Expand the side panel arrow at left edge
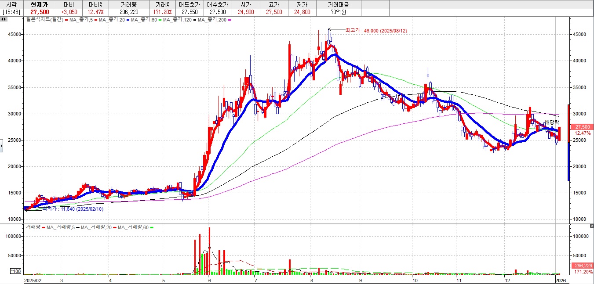 tap(1, 145)
